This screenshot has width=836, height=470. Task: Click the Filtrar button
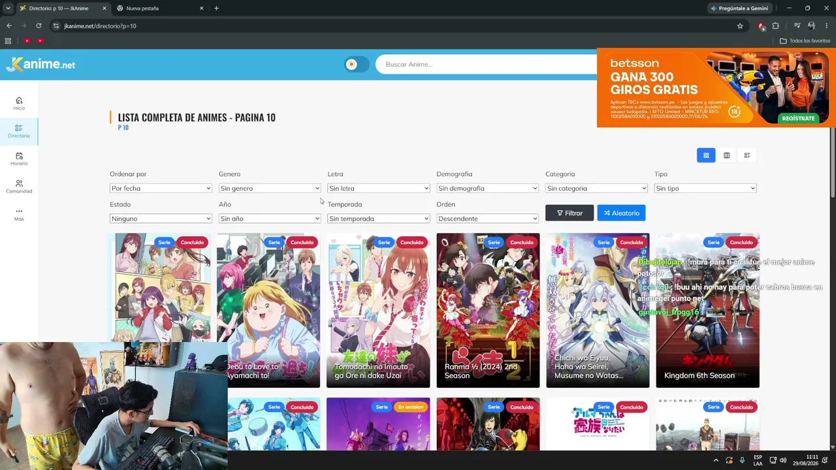point(570,213)
